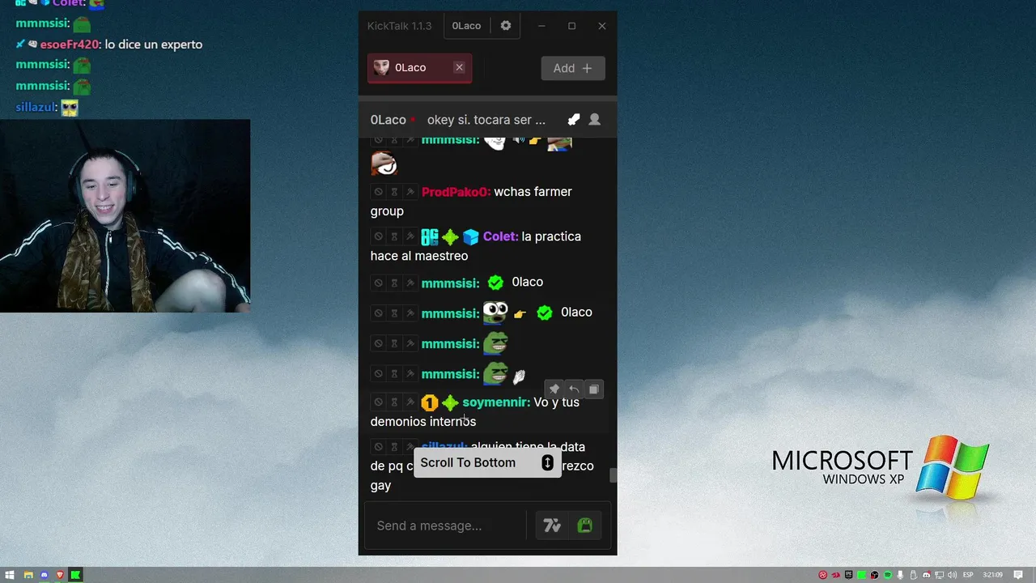Click the sillazul username in overlay chat
Viewport: 1036px width, 583px height.
(x=36, y=107)
